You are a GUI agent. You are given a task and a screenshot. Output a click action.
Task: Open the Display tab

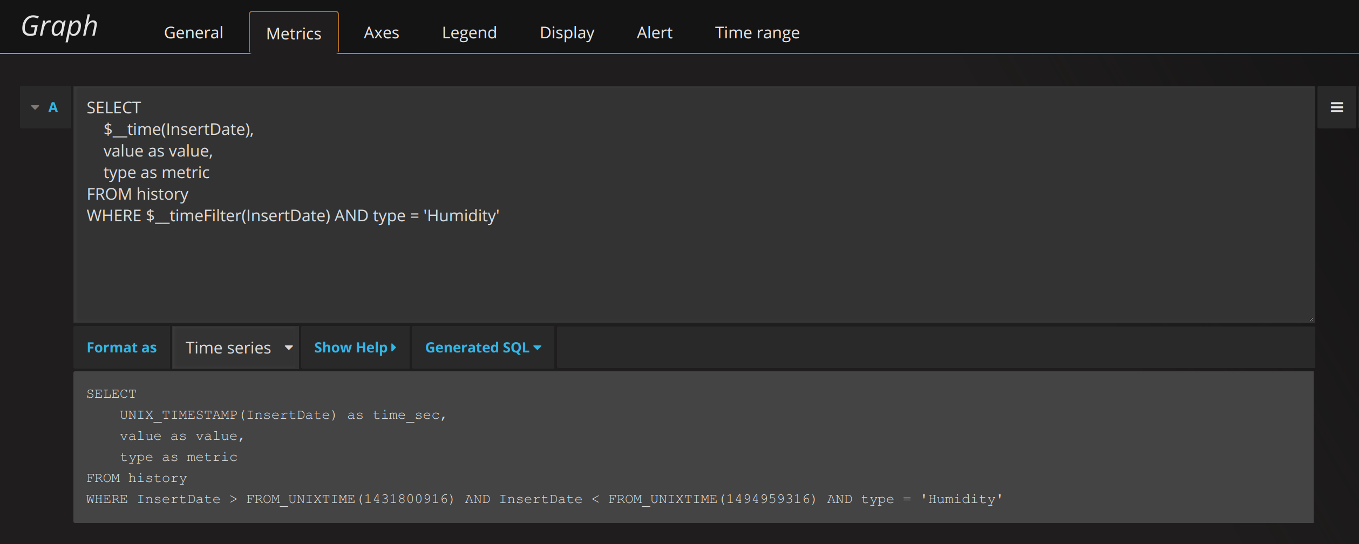pos(567,33)
